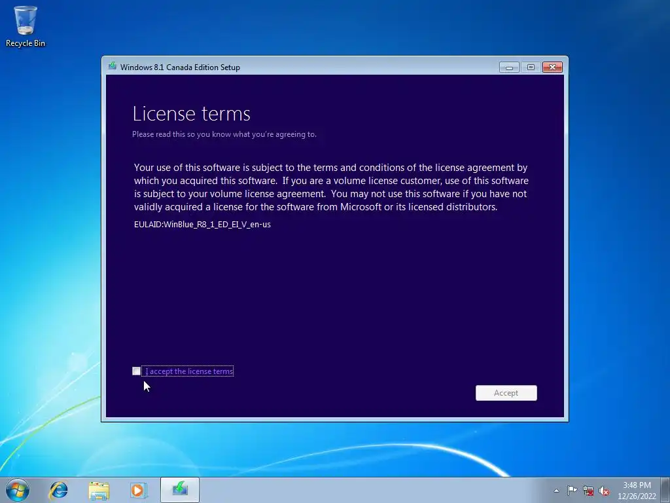Open Windows Explorer folder icon in taskbar

click(x=99, y=490)
